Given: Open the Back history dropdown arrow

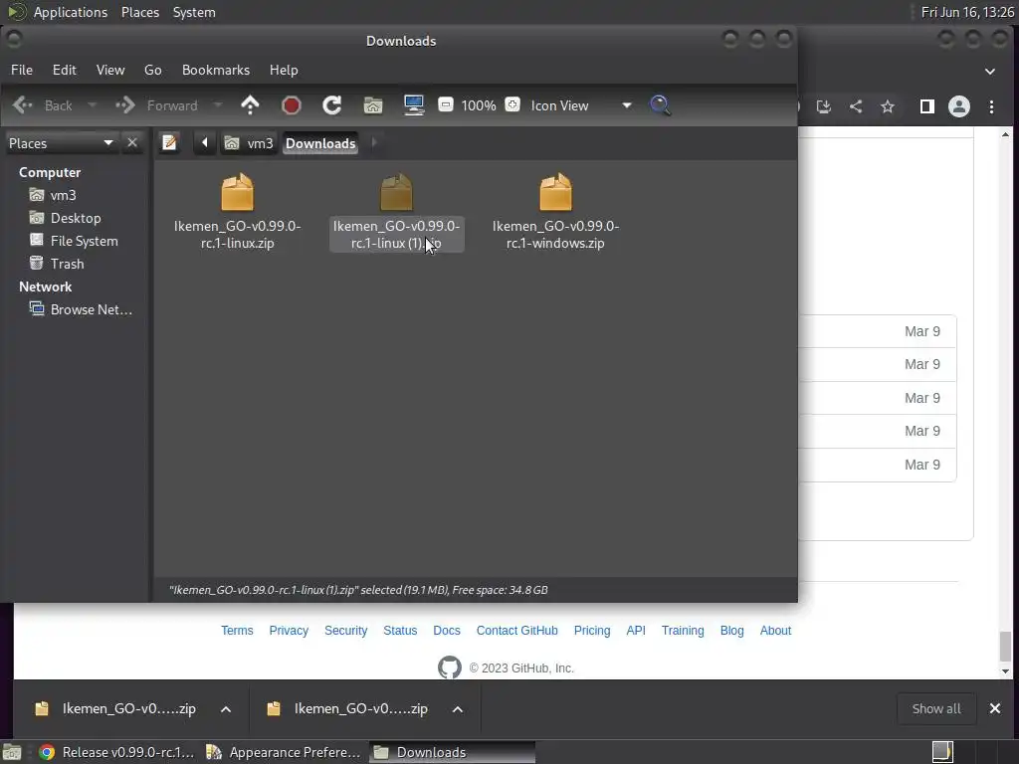Looking at the screenshot, I should click(x=92, y=105).
